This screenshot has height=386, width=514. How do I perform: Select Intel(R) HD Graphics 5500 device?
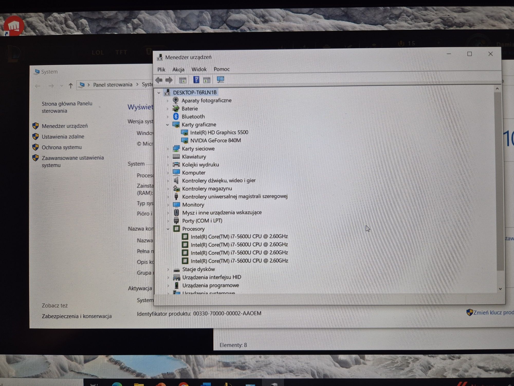coord(219,132)
